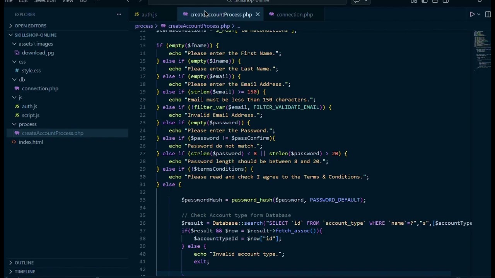Click $termsConditions variable on line 29
The image size is (495, 278).
[x=219, y=169]
